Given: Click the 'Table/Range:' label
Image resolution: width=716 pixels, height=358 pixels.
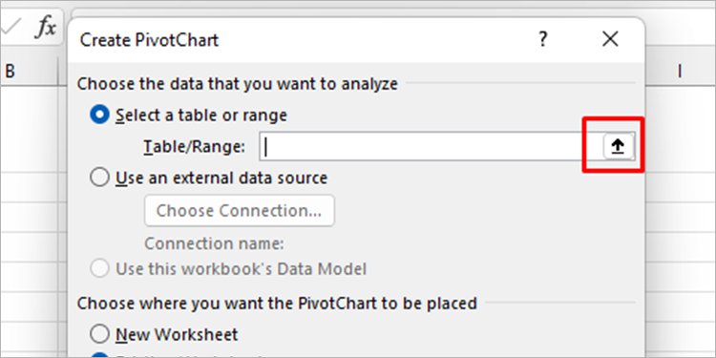Looking at the screenshot, I should (195, 147).
